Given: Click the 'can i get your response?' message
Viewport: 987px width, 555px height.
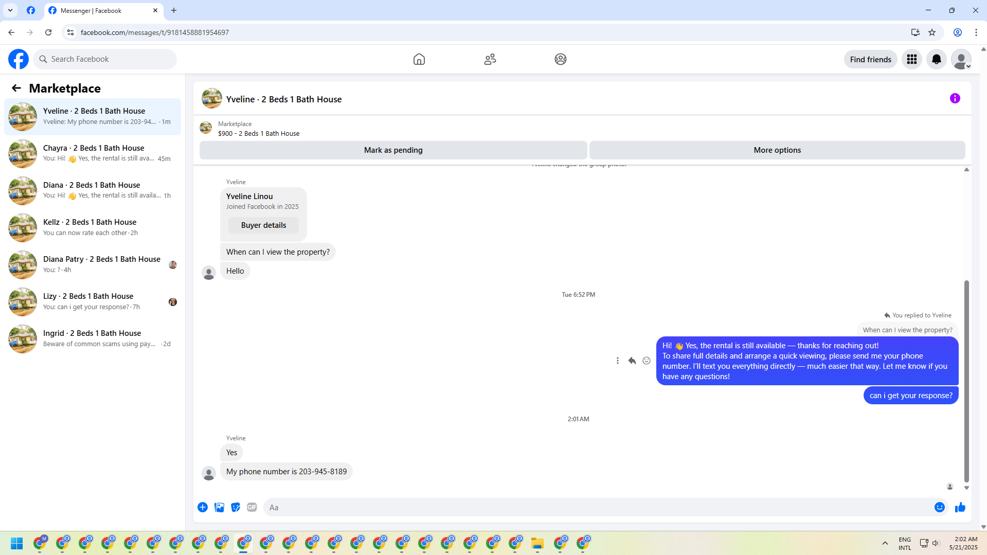Looking at the screenshot, I should click(911, 396).
